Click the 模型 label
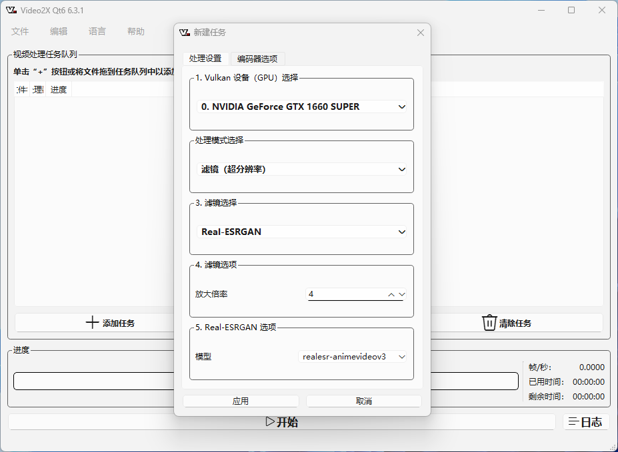 pos(203,357)
